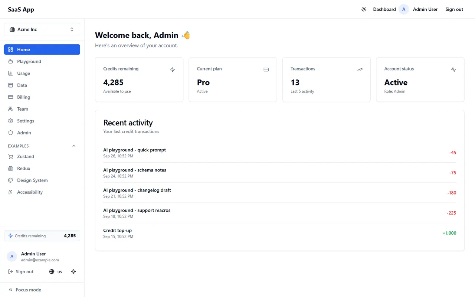
Task: Click the Settings gear icon
Action: [x=10, y=121]
